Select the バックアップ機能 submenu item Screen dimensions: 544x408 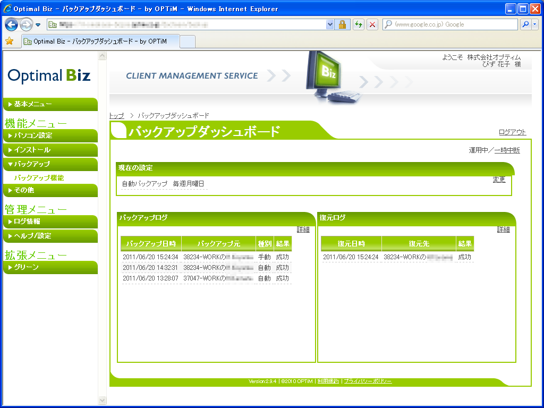click(x=39, y=178)
